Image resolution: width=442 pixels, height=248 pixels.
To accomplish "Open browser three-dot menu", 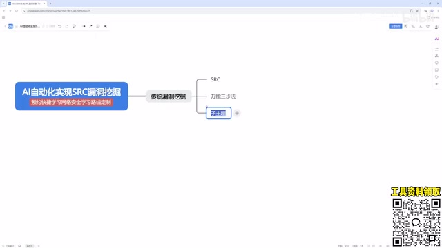I will click(438, 11).
